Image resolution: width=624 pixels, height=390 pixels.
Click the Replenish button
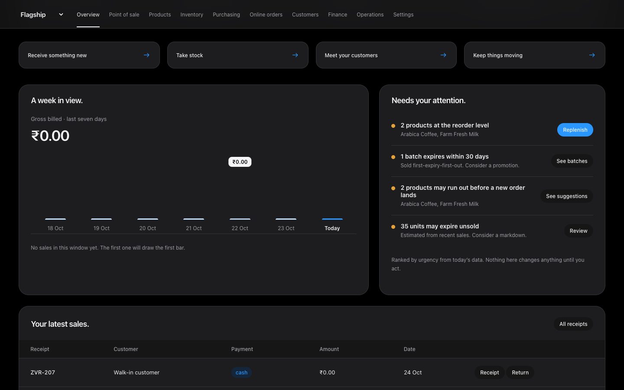[575, 130]
